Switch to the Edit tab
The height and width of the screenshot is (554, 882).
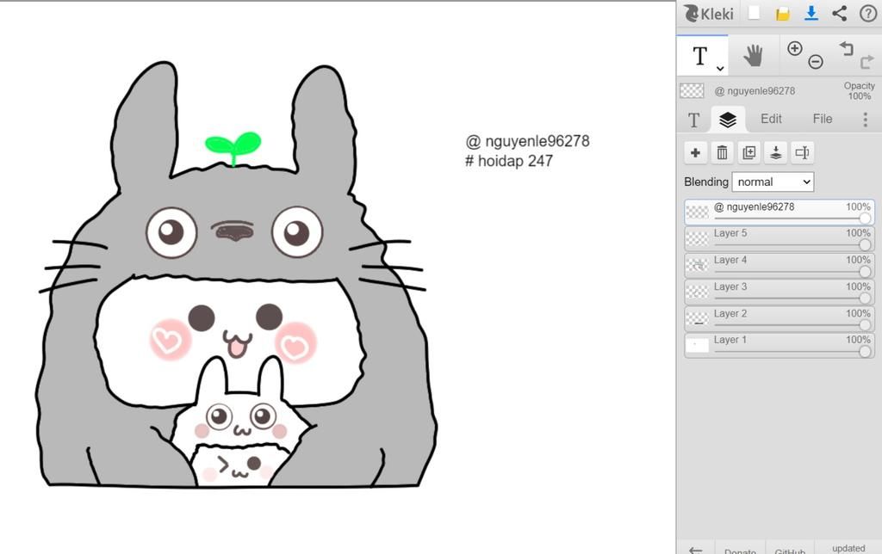[771, 120]
